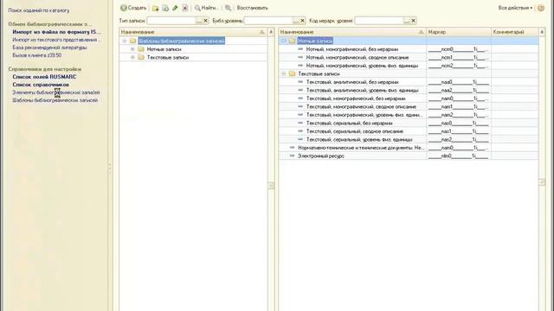Open Шаблоны библиографических записей sidebar link

point(55,100)
